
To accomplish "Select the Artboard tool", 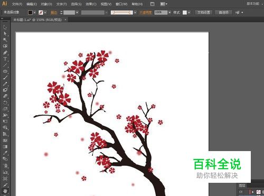I will 5,178.
